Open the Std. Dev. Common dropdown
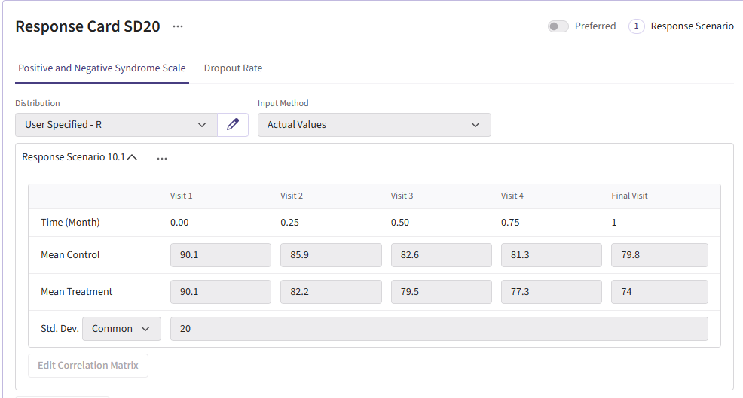The height and width of the screenshot is (398, 743). click(x=121, y=329)
